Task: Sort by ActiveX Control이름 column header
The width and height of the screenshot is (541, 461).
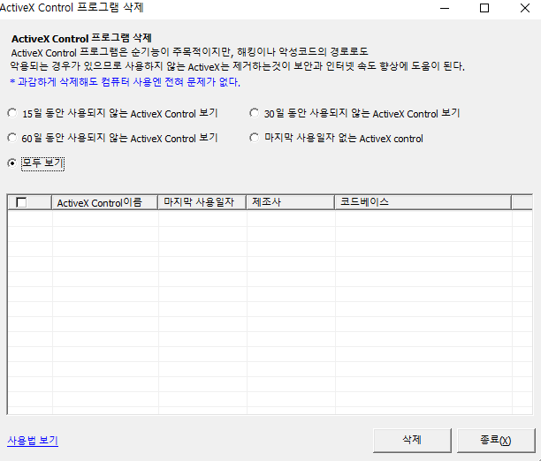Action: [x=104, y=202]
